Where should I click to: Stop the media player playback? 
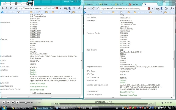[x=17, y=103]
